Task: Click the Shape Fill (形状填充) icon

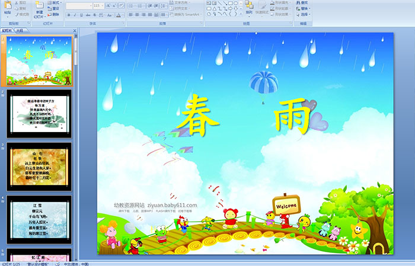Action: (280, 2)
